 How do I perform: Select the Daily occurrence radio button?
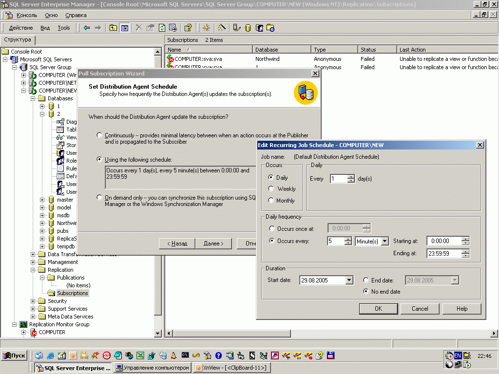click(x=271, y=177)
